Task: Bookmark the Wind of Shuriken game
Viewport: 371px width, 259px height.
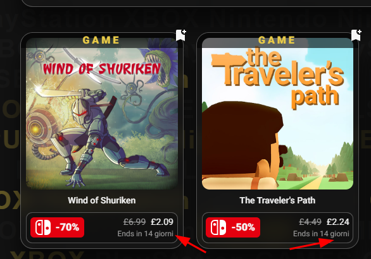Action: (181, 35)
